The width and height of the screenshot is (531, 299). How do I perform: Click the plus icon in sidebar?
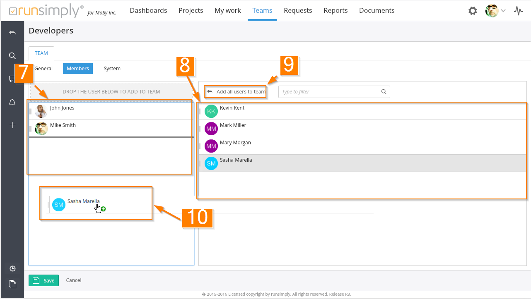tap(12, 125)
